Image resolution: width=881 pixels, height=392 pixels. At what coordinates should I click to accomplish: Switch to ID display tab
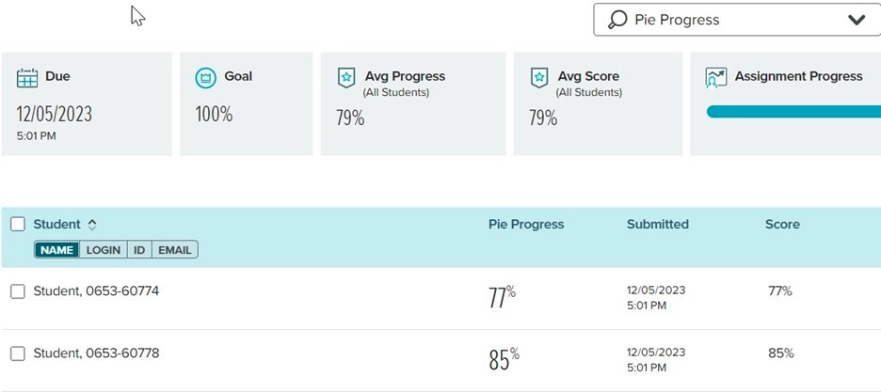[139, 250]
